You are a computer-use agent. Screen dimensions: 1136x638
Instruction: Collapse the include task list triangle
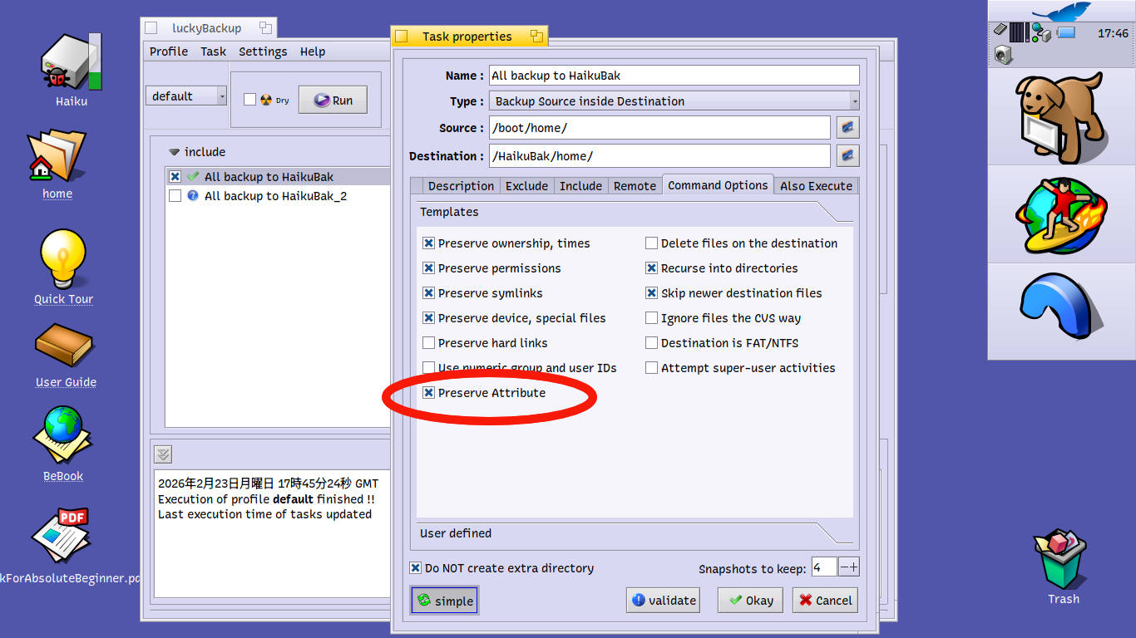[174, 152]
